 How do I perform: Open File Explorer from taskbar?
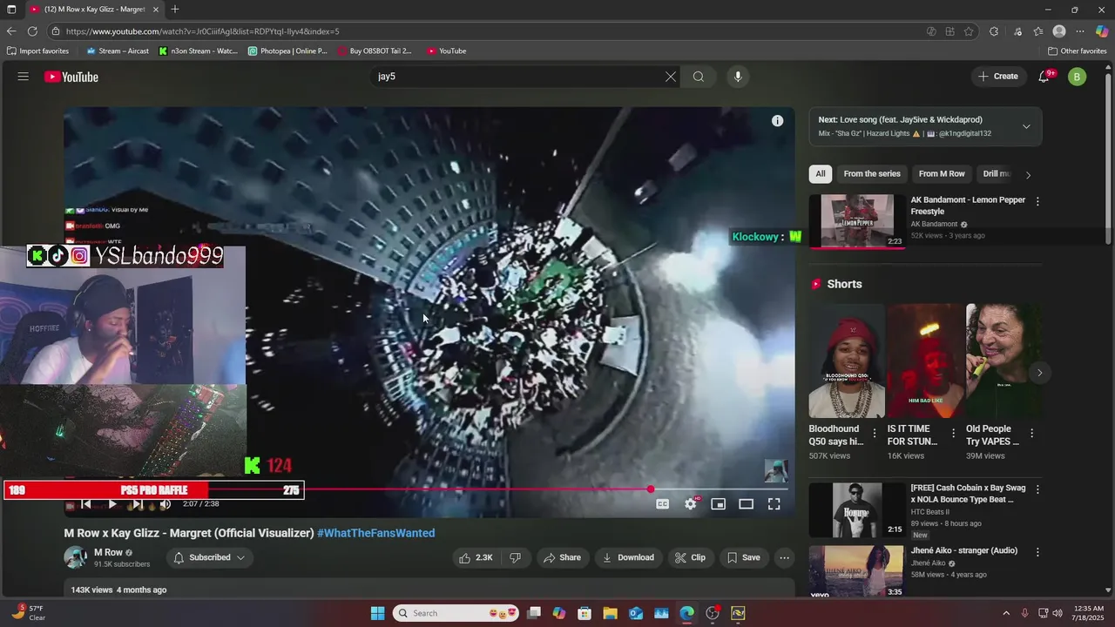pyautogui.click(x=610, y=613)
